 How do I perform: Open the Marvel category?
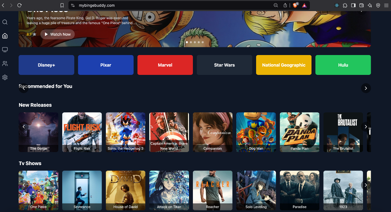click(x=165, y=65)
